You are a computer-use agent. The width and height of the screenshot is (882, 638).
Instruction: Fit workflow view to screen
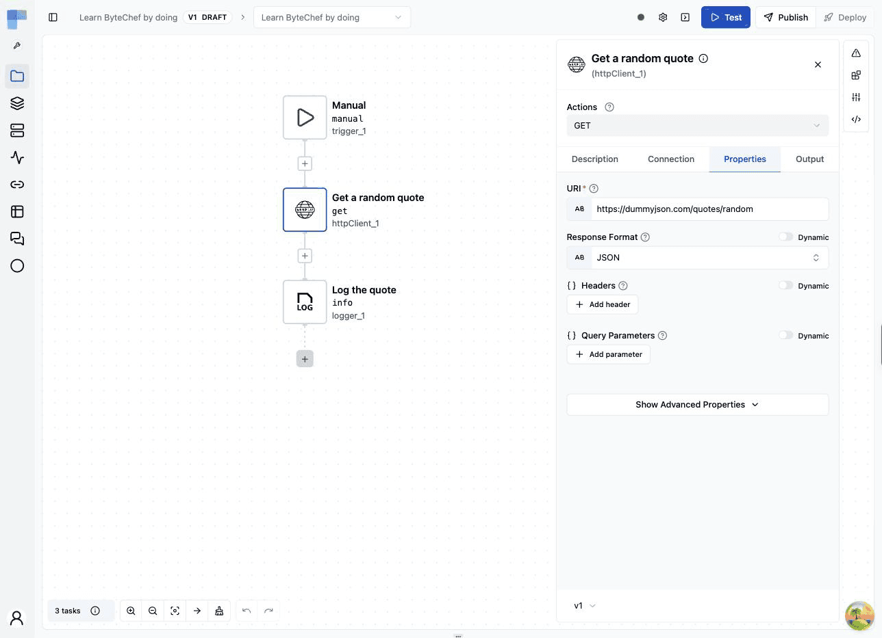point(175,611)
